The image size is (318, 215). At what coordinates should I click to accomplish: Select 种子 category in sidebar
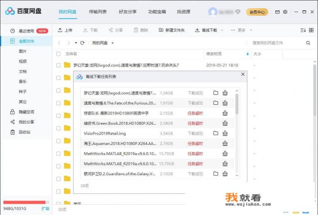pyautogui.click(x=23, y=92)
